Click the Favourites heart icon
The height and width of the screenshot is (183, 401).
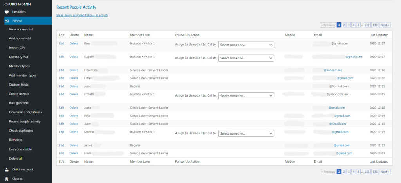7,12
